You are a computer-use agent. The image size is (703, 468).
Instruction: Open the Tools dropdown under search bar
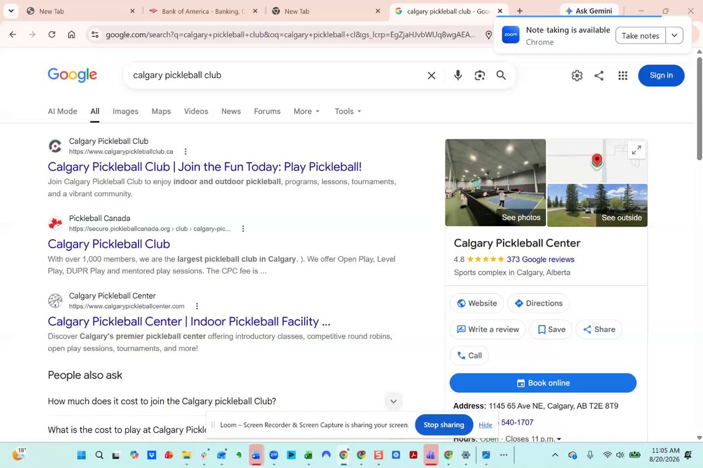pyautogui.click(x=348, y=111)
